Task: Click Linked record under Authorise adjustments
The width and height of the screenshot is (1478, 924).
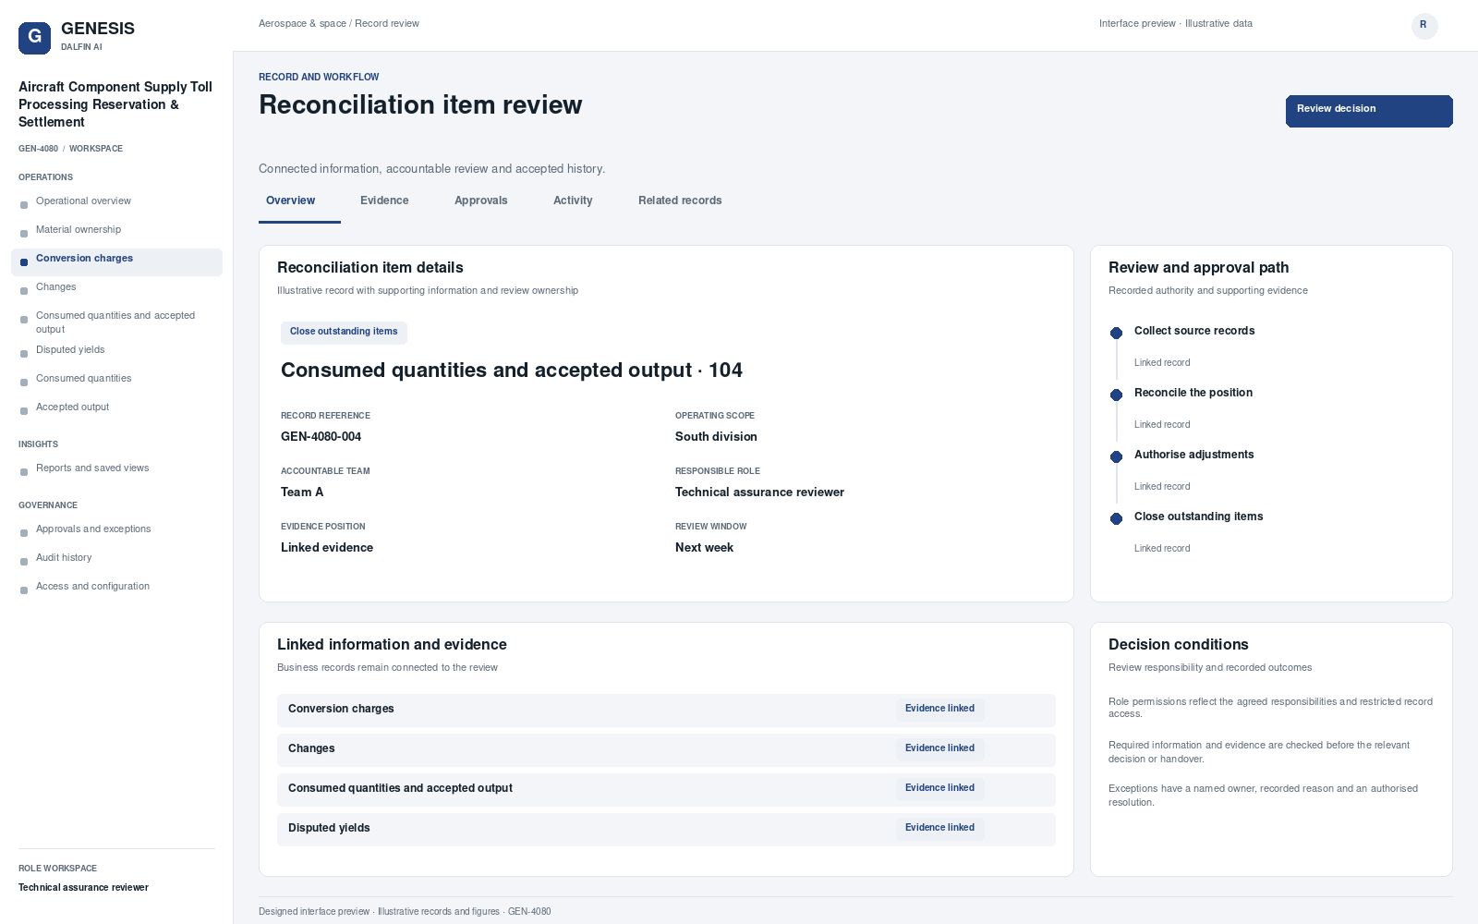Action: coord(1162,487)
